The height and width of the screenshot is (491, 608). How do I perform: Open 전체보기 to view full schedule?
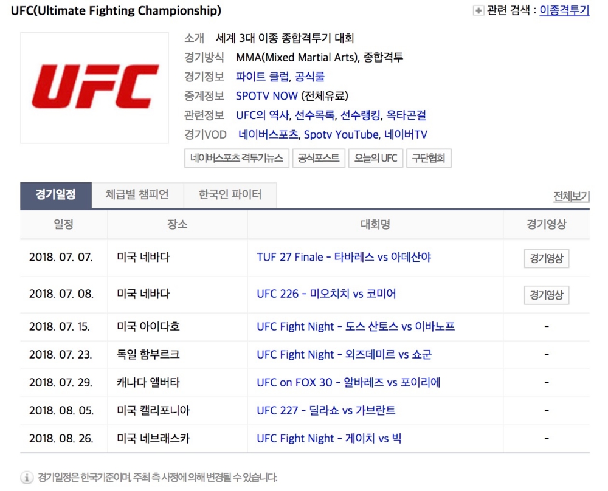[x=571, y=196]
